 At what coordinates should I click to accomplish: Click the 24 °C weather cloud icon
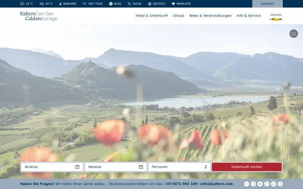tap(22, 4)
